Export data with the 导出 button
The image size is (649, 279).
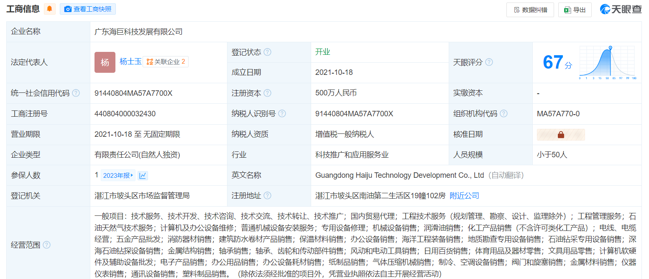(575, 10)
